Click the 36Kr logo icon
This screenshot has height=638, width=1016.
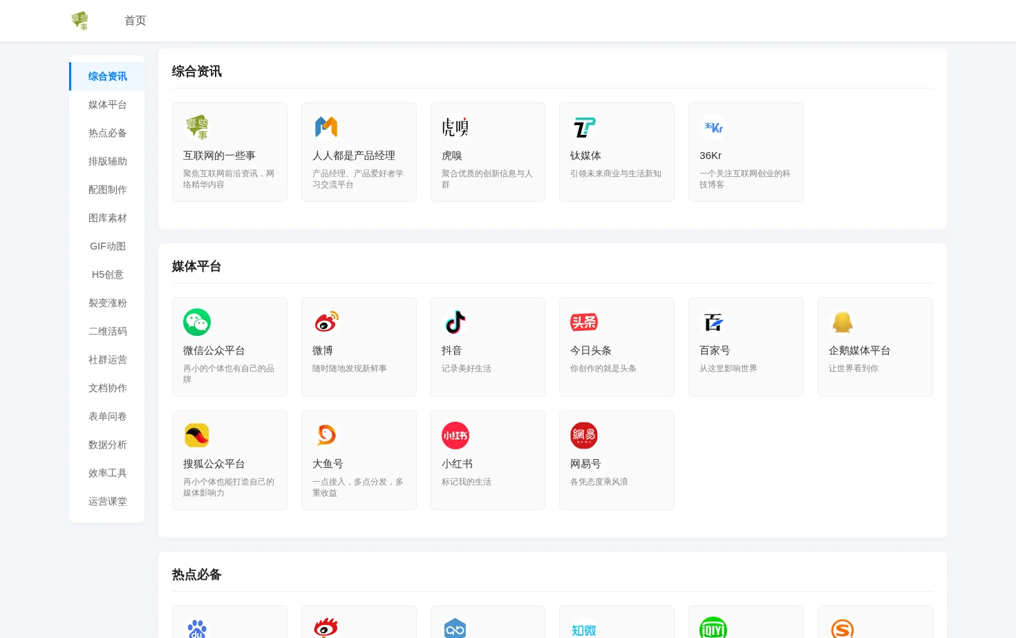coord(713,127)
